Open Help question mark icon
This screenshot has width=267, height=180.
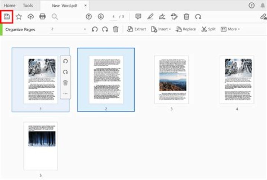coord(251,6)
